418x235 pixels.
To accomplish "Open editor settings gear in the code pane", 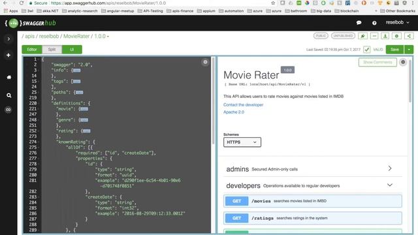I will pyautogui.click(x=205, y=62).
